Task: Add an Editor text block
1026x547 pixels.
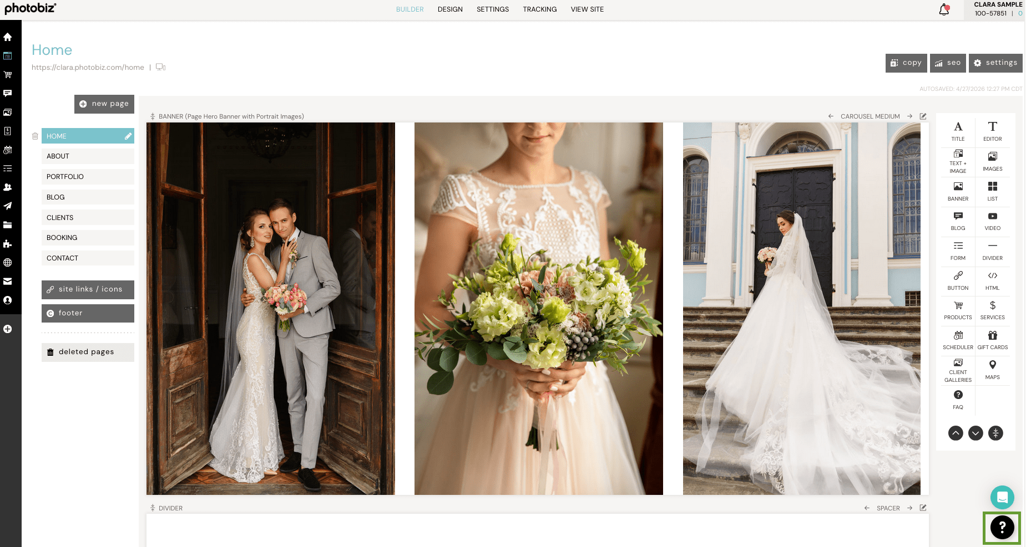Action: pos(992,131)
